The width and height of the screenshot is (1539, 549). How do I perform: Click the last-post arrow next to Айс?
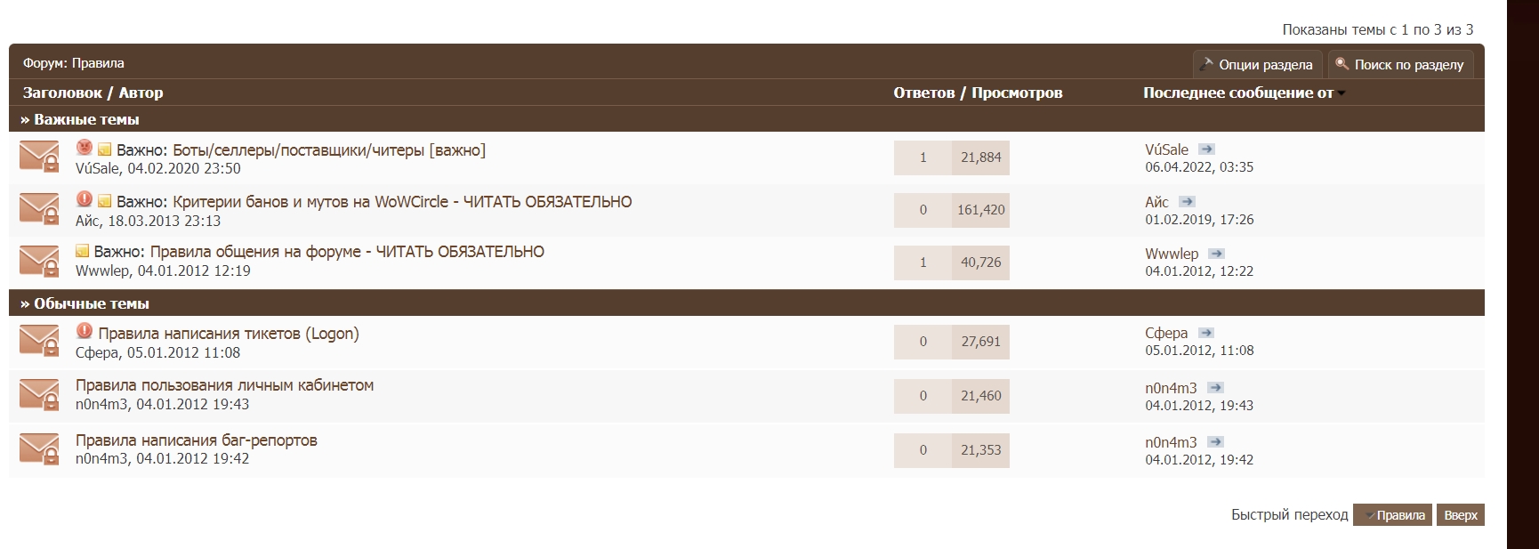click(1187, 202)
